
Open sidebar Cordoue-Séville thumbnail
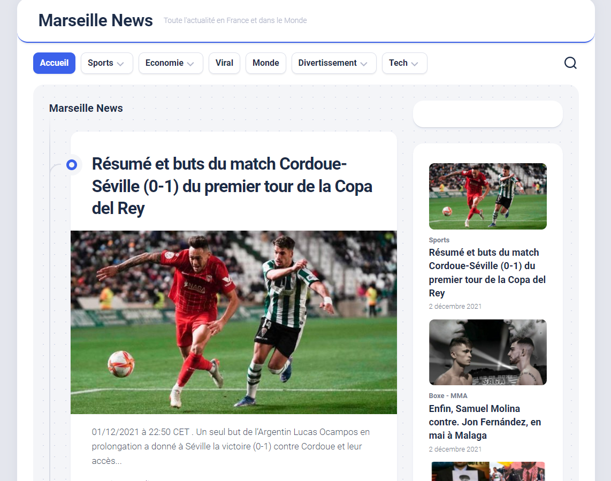point(488,196)
